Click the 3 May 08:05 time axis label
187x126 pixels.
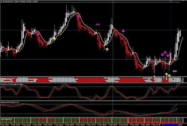[x=102, y=125]
